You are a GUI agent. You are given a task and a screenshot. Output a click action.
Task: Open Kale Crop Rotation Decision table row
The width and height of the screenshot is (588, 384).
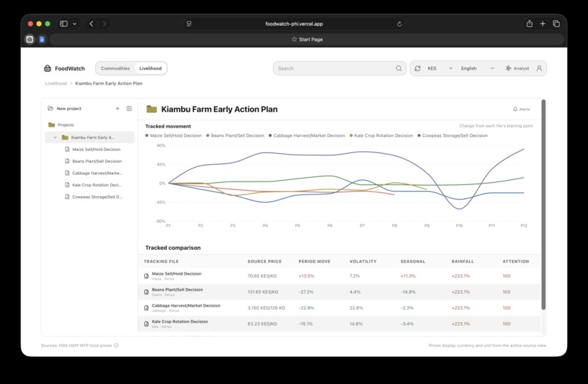(339, 324)
